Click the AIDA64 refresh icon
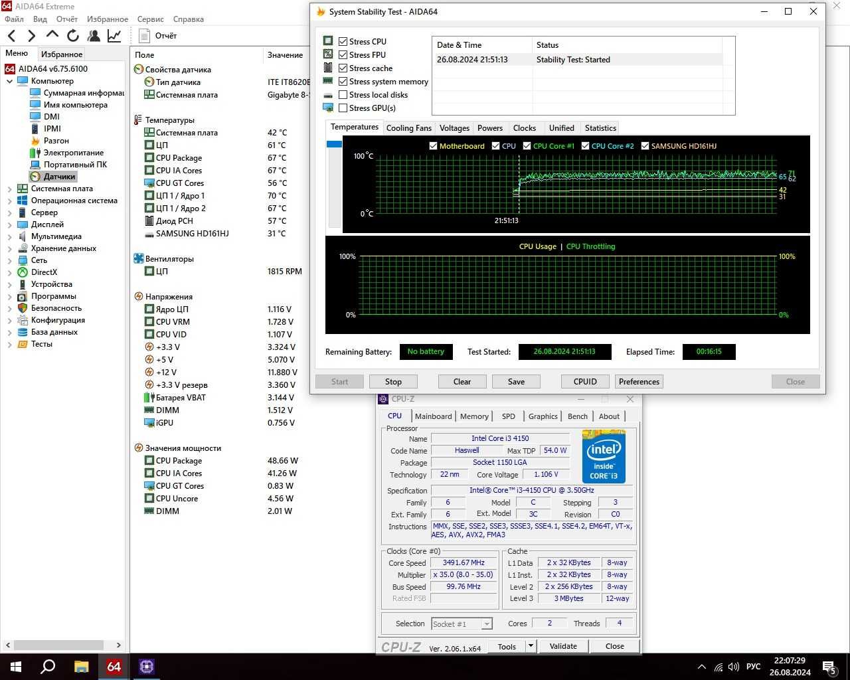 73,36
